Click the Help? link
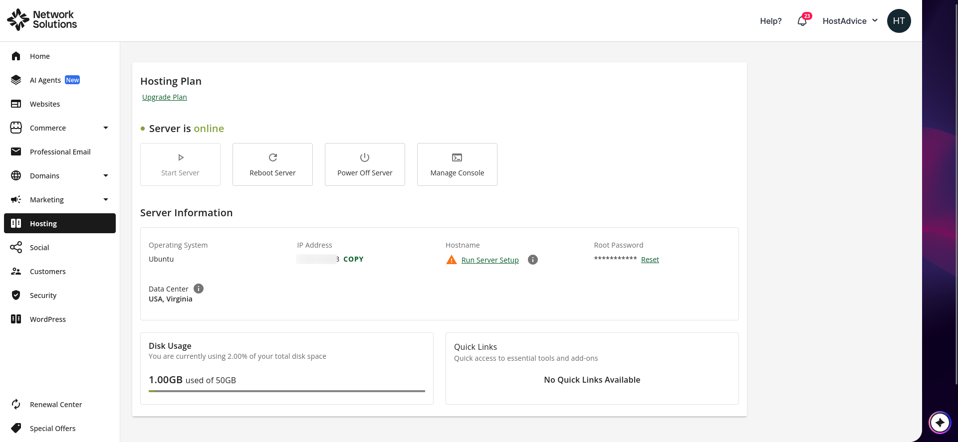The height and width of the screenshot is (442, 958). click(x=771, y=21)
